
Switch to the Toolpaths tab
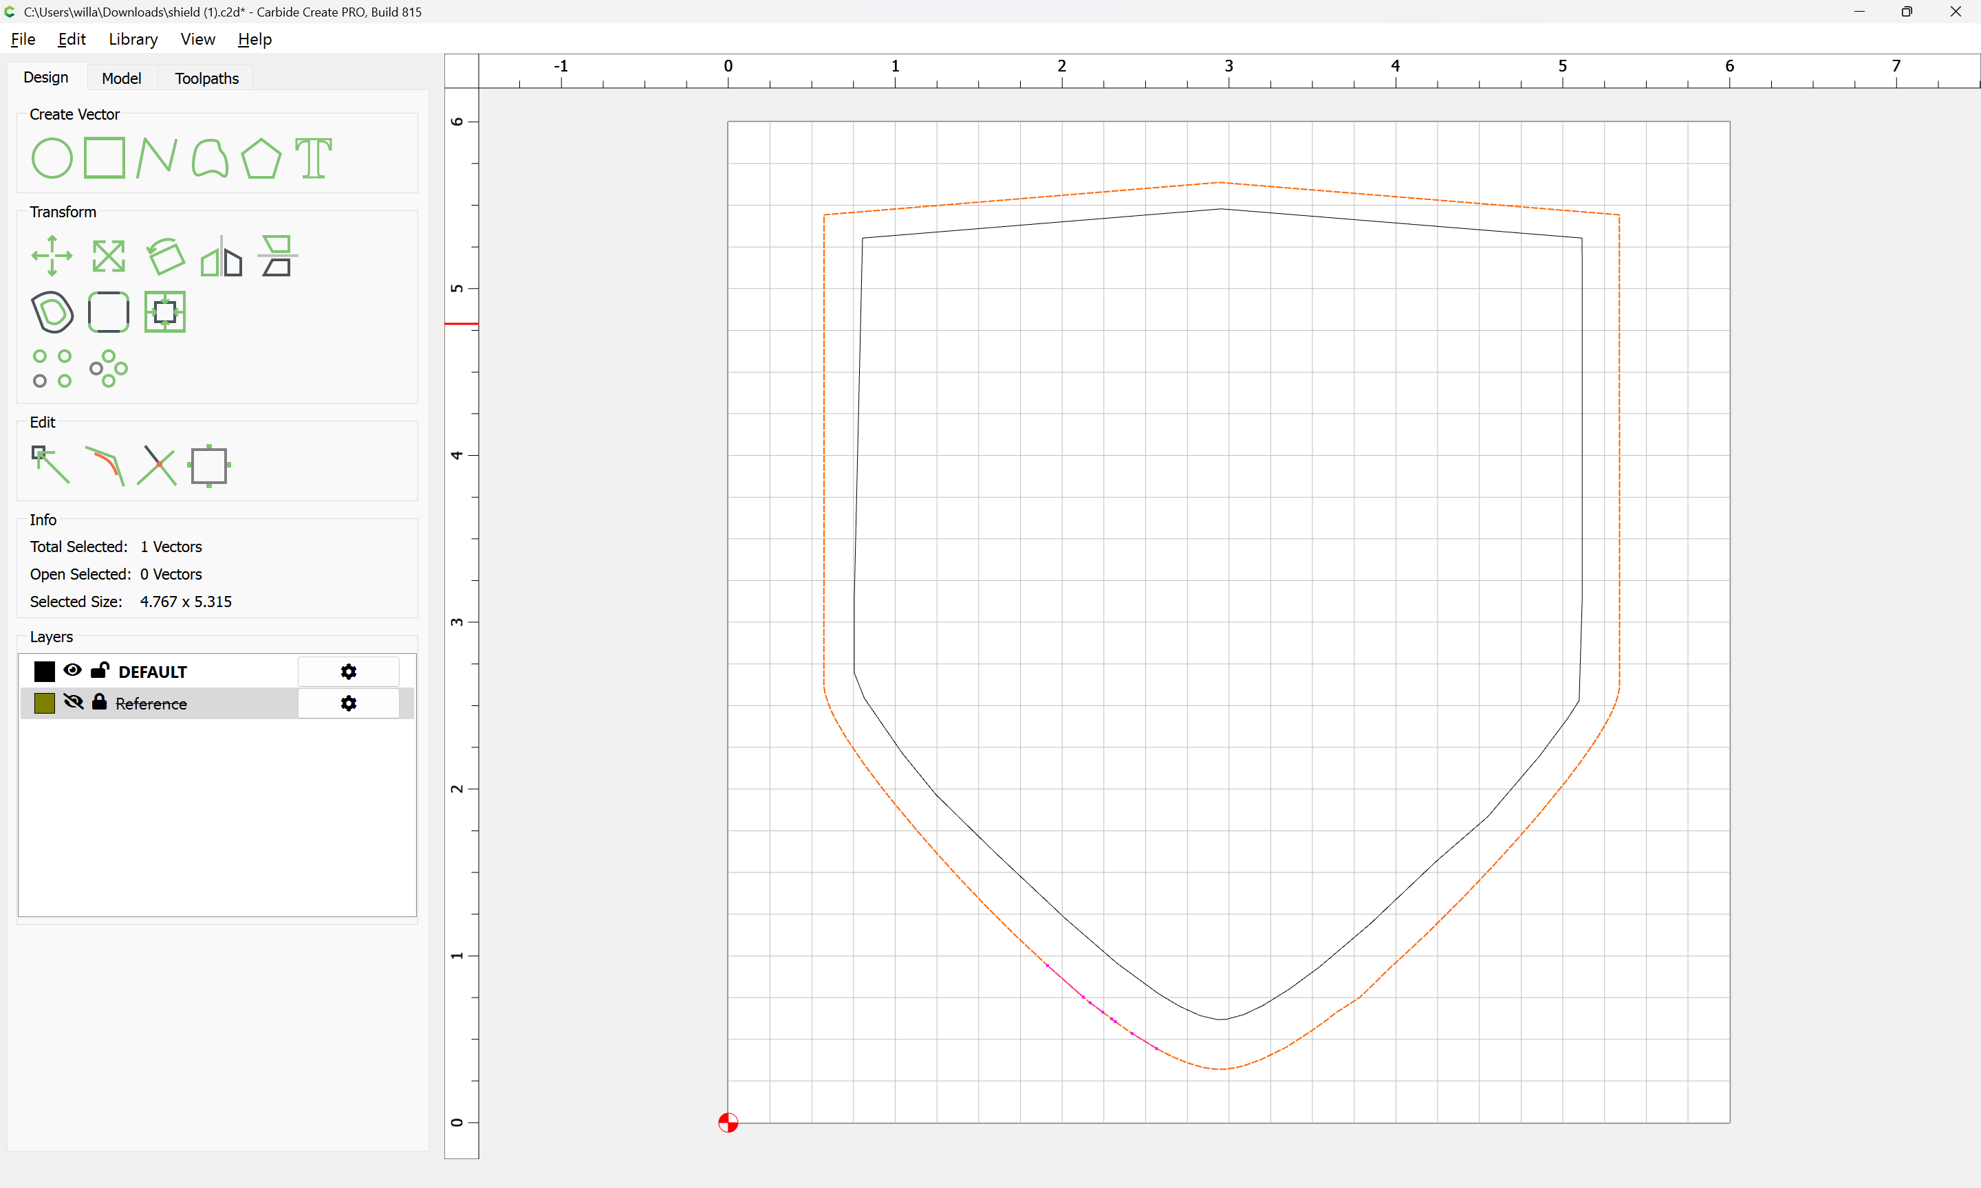click(x=206, y=78)
